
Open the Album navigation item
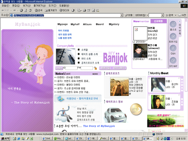click(87, 24)
